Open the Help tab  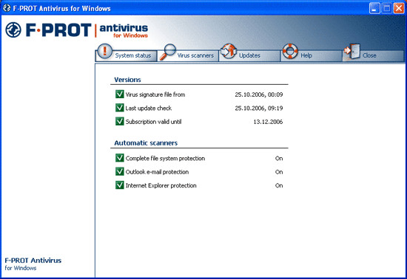click(312, 55)
